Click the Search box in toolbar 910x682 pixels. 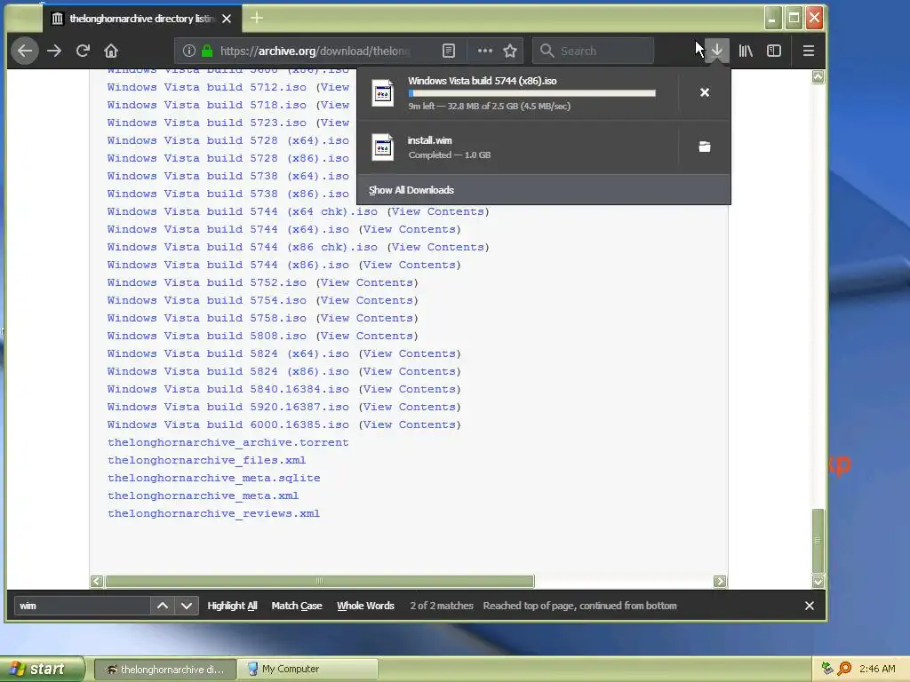point(593,51)
